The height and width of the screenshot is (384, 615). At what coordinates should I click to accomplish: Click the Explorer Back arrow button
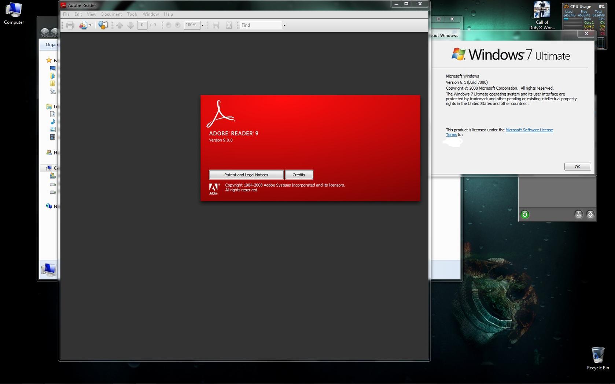click(x=45, y=32)
